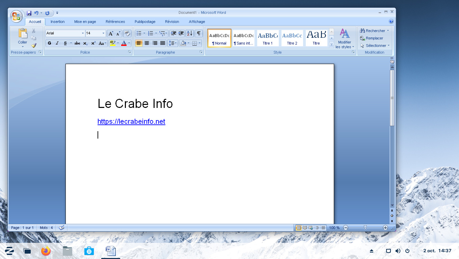
Task: Select the Publipostage tab
Action: tap(145, 22)
